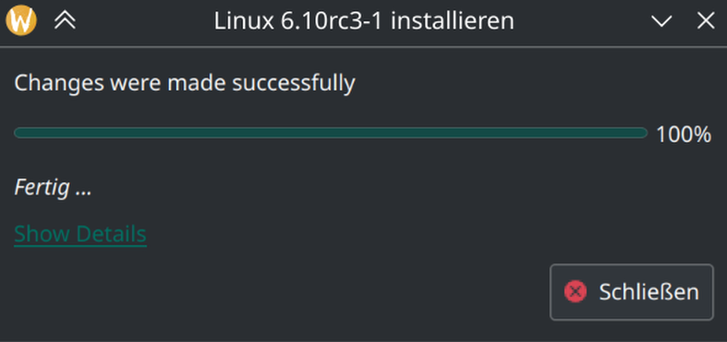Click the word 'successfully' in the status message
Screen dimensions: 727x342
(293, 84)
